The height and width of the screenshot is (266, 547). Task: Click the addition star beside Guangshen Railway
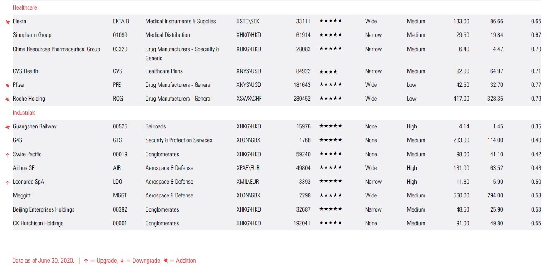[x=8, y=127]
